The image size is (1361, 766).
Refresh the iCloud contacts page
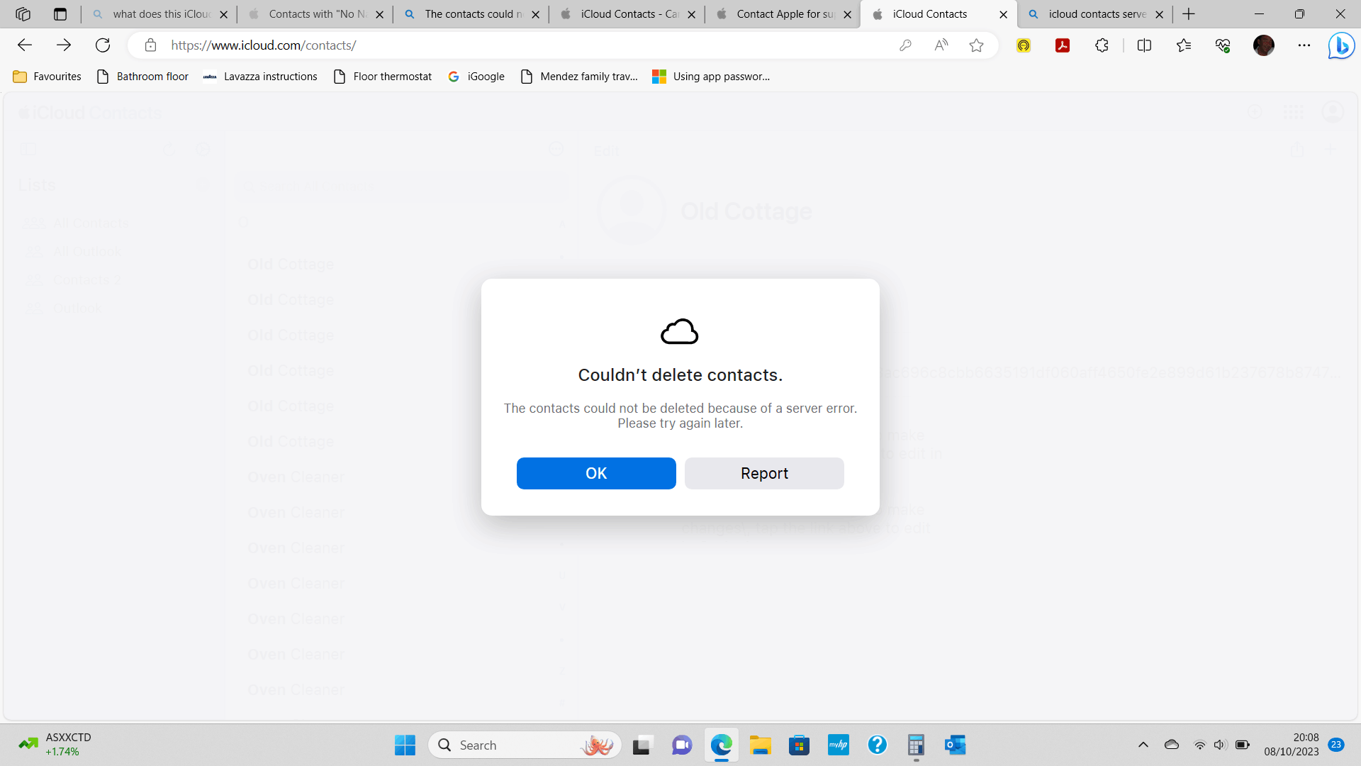click(103, 45)
